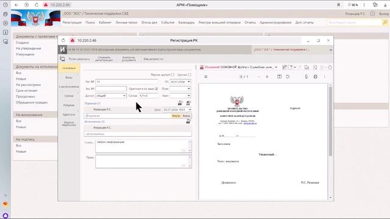Open the Доступ dropdown showing общий
The width and height of the screenshot is (390, 219).
111,96
